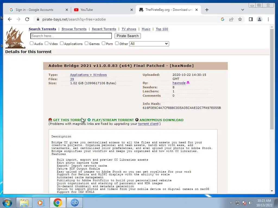Check the Audio checkbox
The height and width of the screenshot is (208, 278).
(31, 43)
